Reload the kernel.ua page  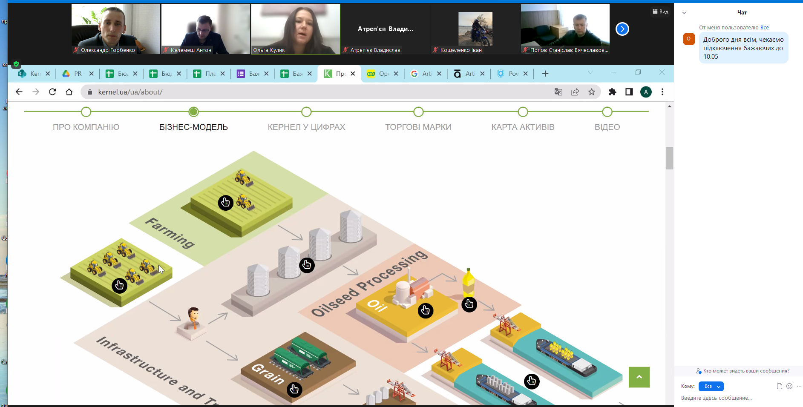52,92
